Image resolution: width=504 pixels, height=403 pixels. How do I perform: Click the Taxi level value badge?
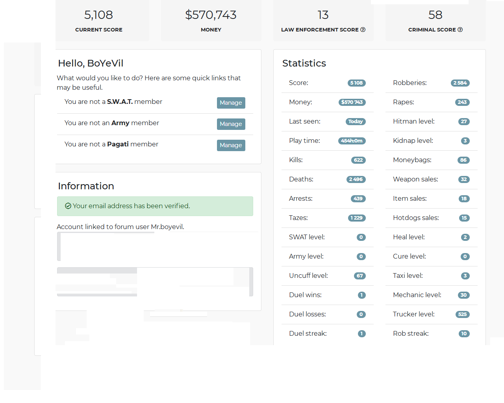[465, 276]
